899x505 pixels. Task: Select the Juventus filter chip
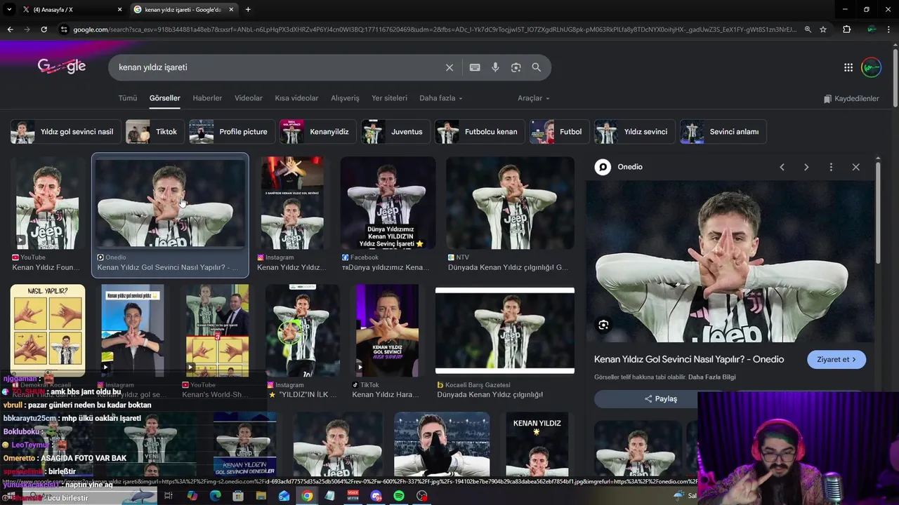click(x=395, y=132)
